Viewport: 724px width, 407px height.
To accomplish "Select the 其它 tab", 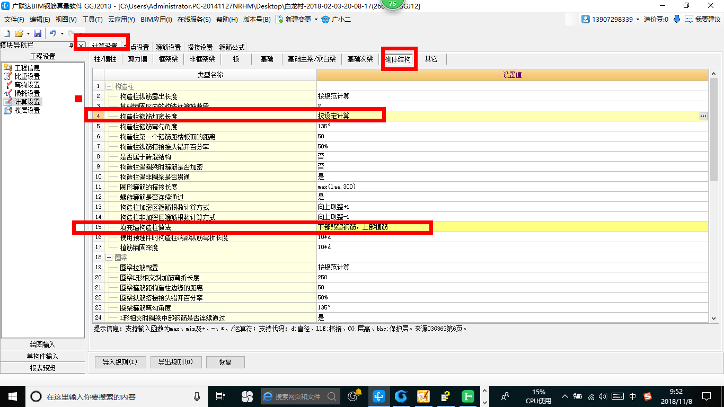I will point(431,59).
